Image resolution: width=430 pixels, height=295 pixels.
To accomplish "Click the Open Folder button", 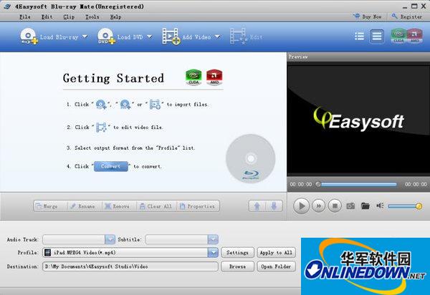I will click(276, 266).
